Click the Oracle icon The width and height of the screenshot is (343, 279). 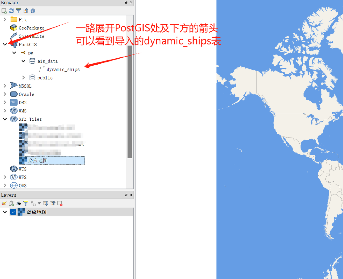(x=14, y=94)
